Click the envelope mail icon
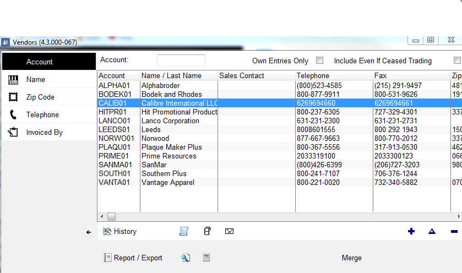This screenshot has width=462, height=273. (x=229, y=231)
